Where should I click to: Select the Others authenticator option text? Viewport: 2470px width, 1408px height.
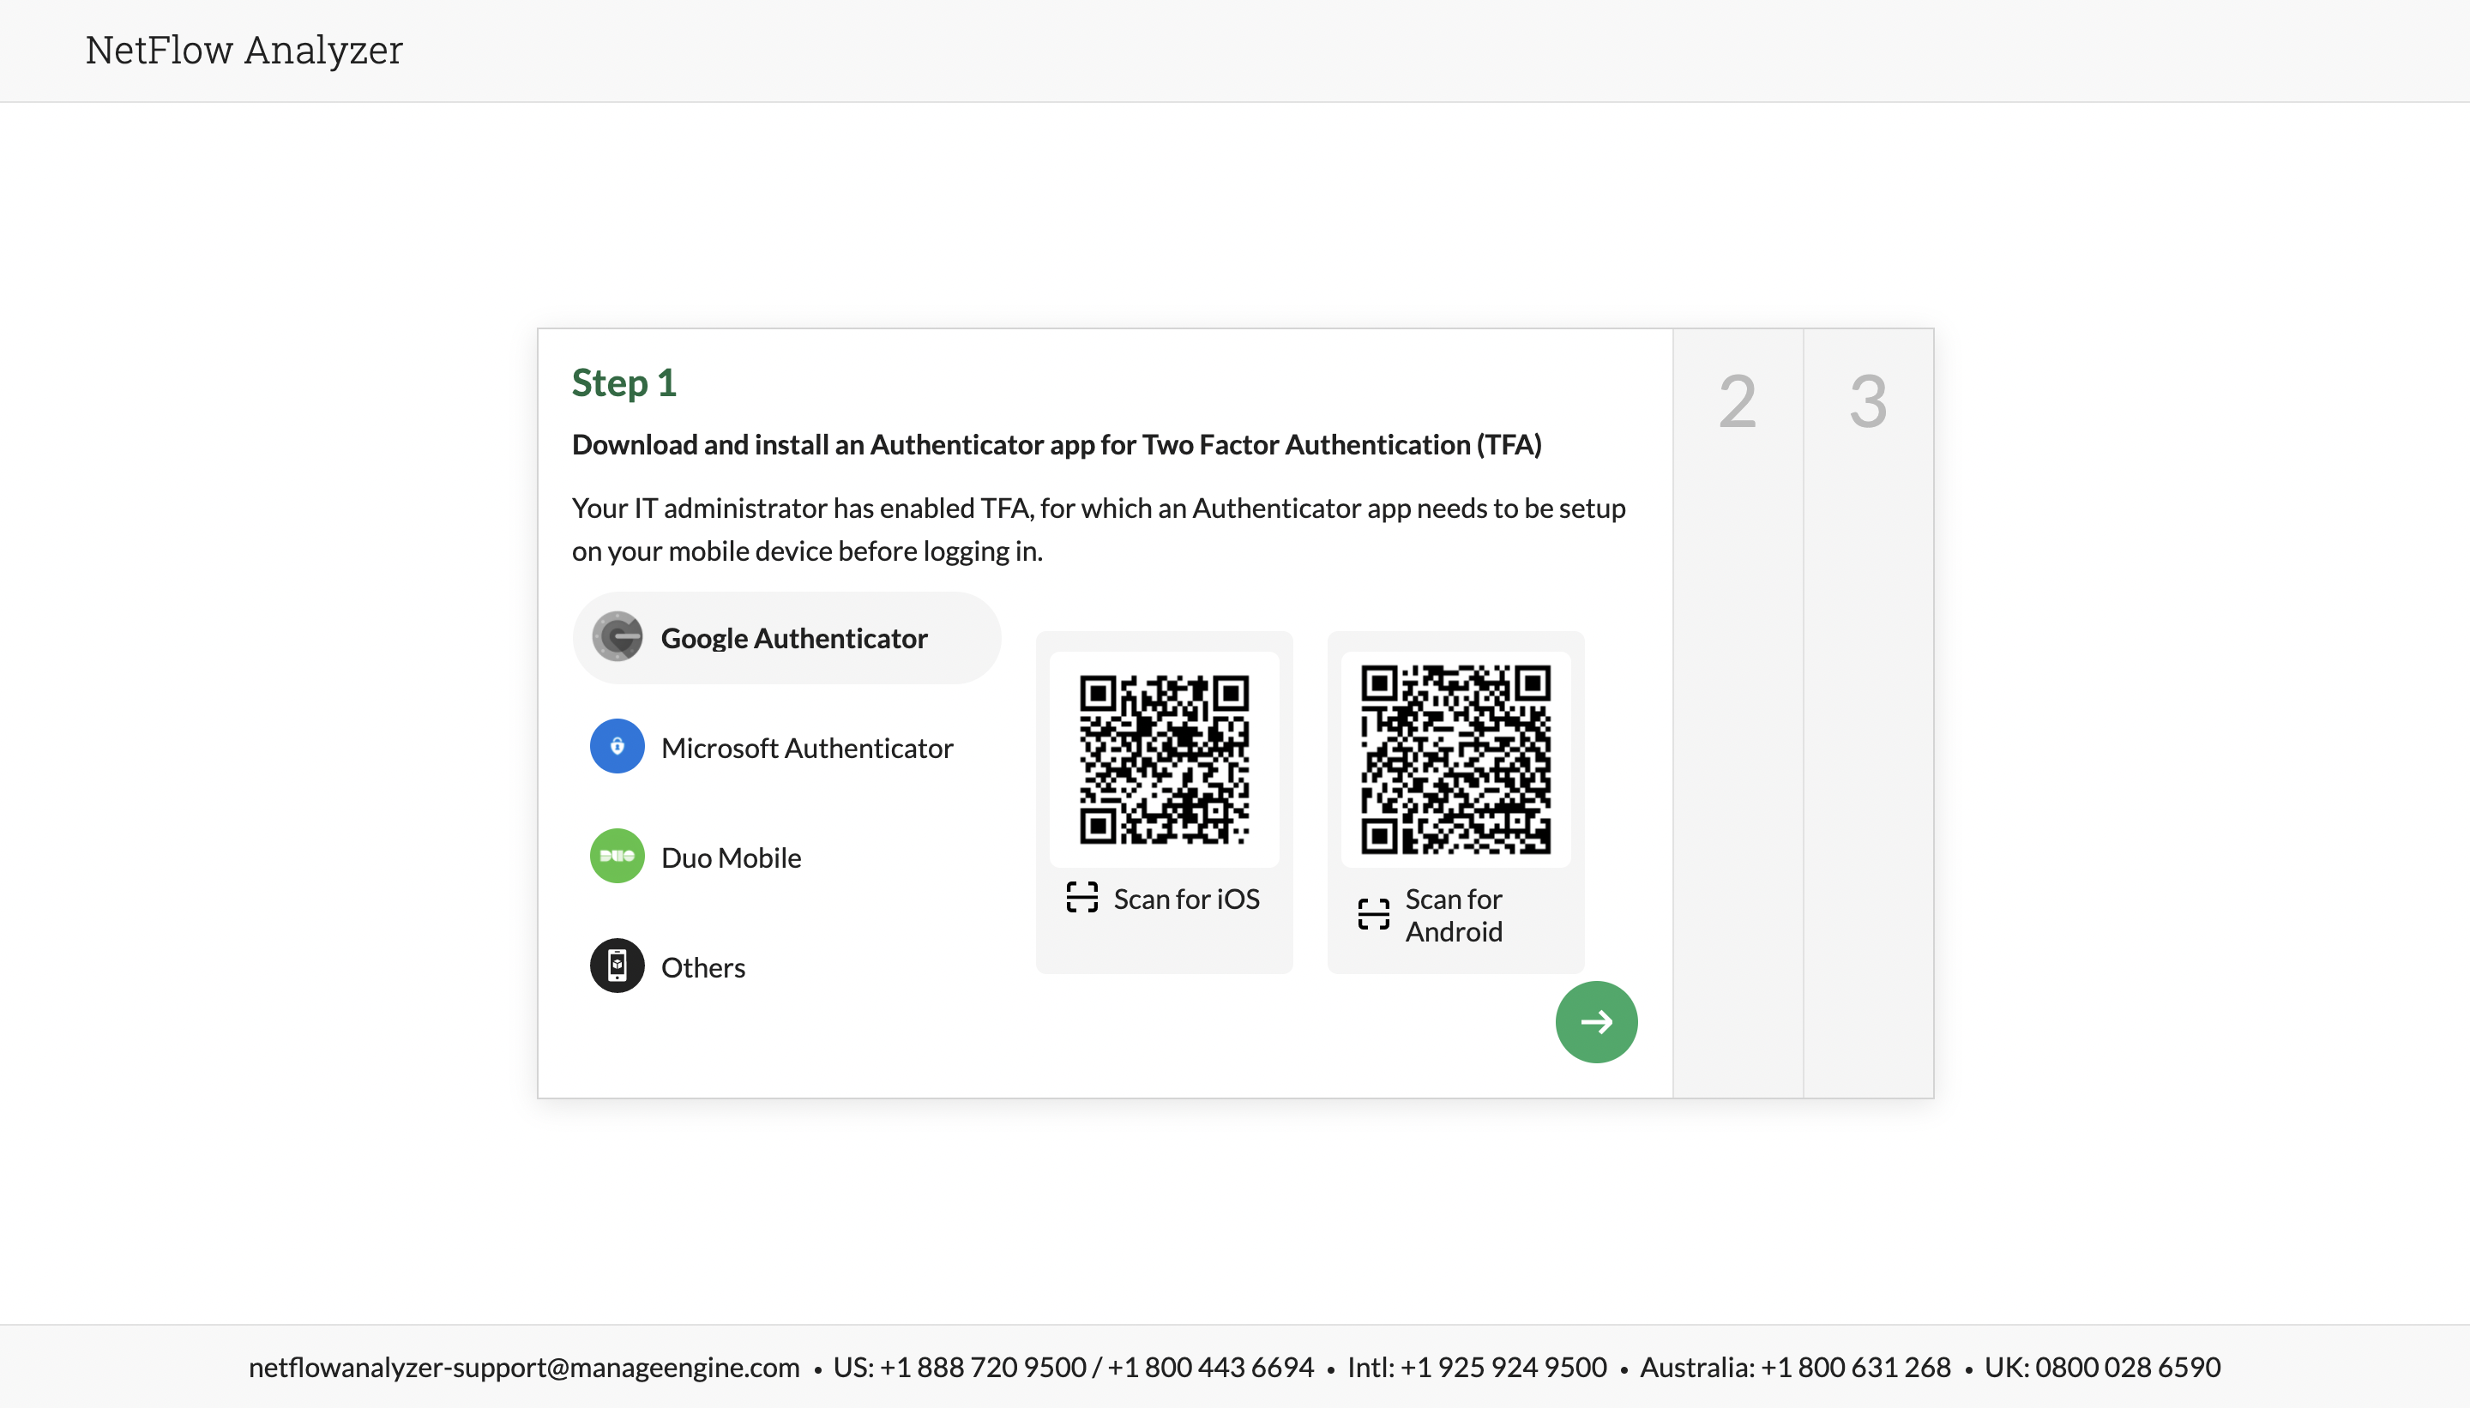point(703,968)
